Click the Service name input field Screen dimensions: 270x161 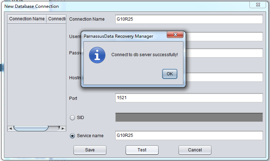(x=189, y=136)
